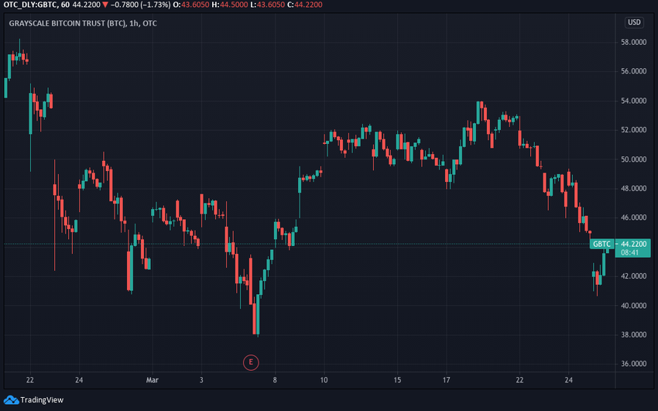Click the 38.0000 price axis label
This screenshot has height=411, width=658.
[x=633, y=334]
